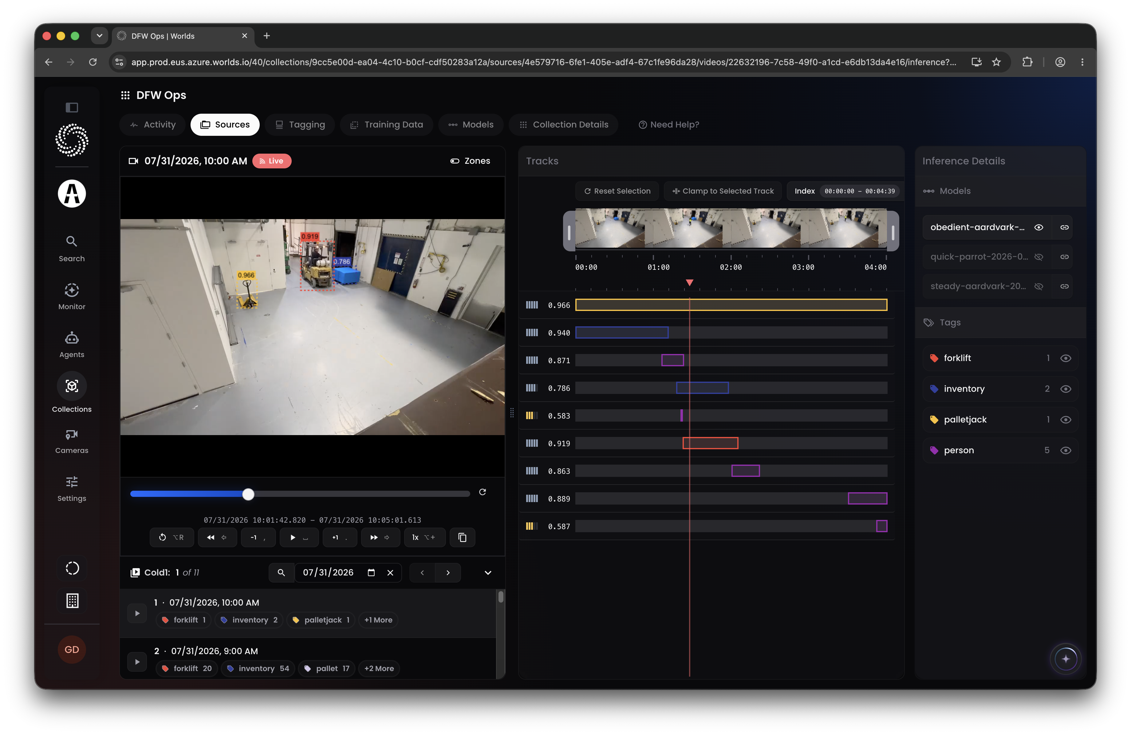Copy link for obedient-aardvark model
The height and width of the screenshot is (735, 1131).
[x=1065, y=228]
